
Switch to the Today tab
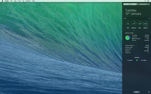coord(130,4)
